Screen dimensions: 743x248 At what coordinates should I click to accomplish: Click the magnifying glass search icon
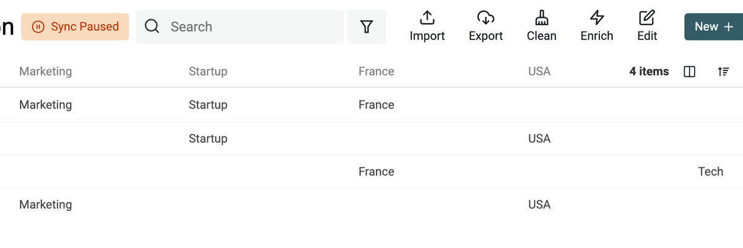(152, 27)
